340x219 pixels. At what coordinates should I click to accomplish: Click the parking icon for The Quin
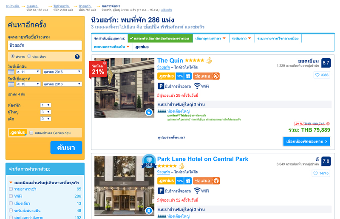161,86
